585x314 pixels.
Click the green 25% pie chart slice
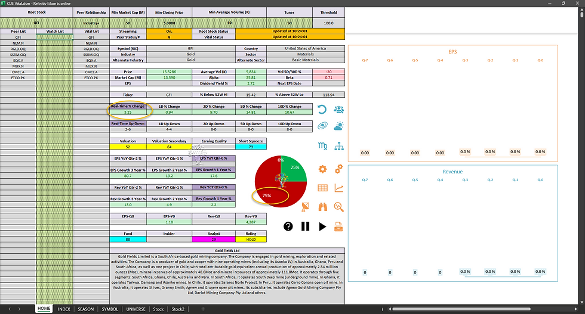coord(294,169)
